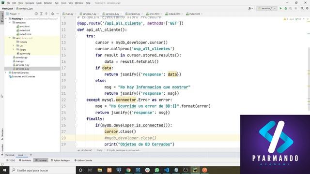Image resolution: width=310 pixels, height=174 pixels.
Task: Open the Problems tool window tab
Action: click(25, 160)
